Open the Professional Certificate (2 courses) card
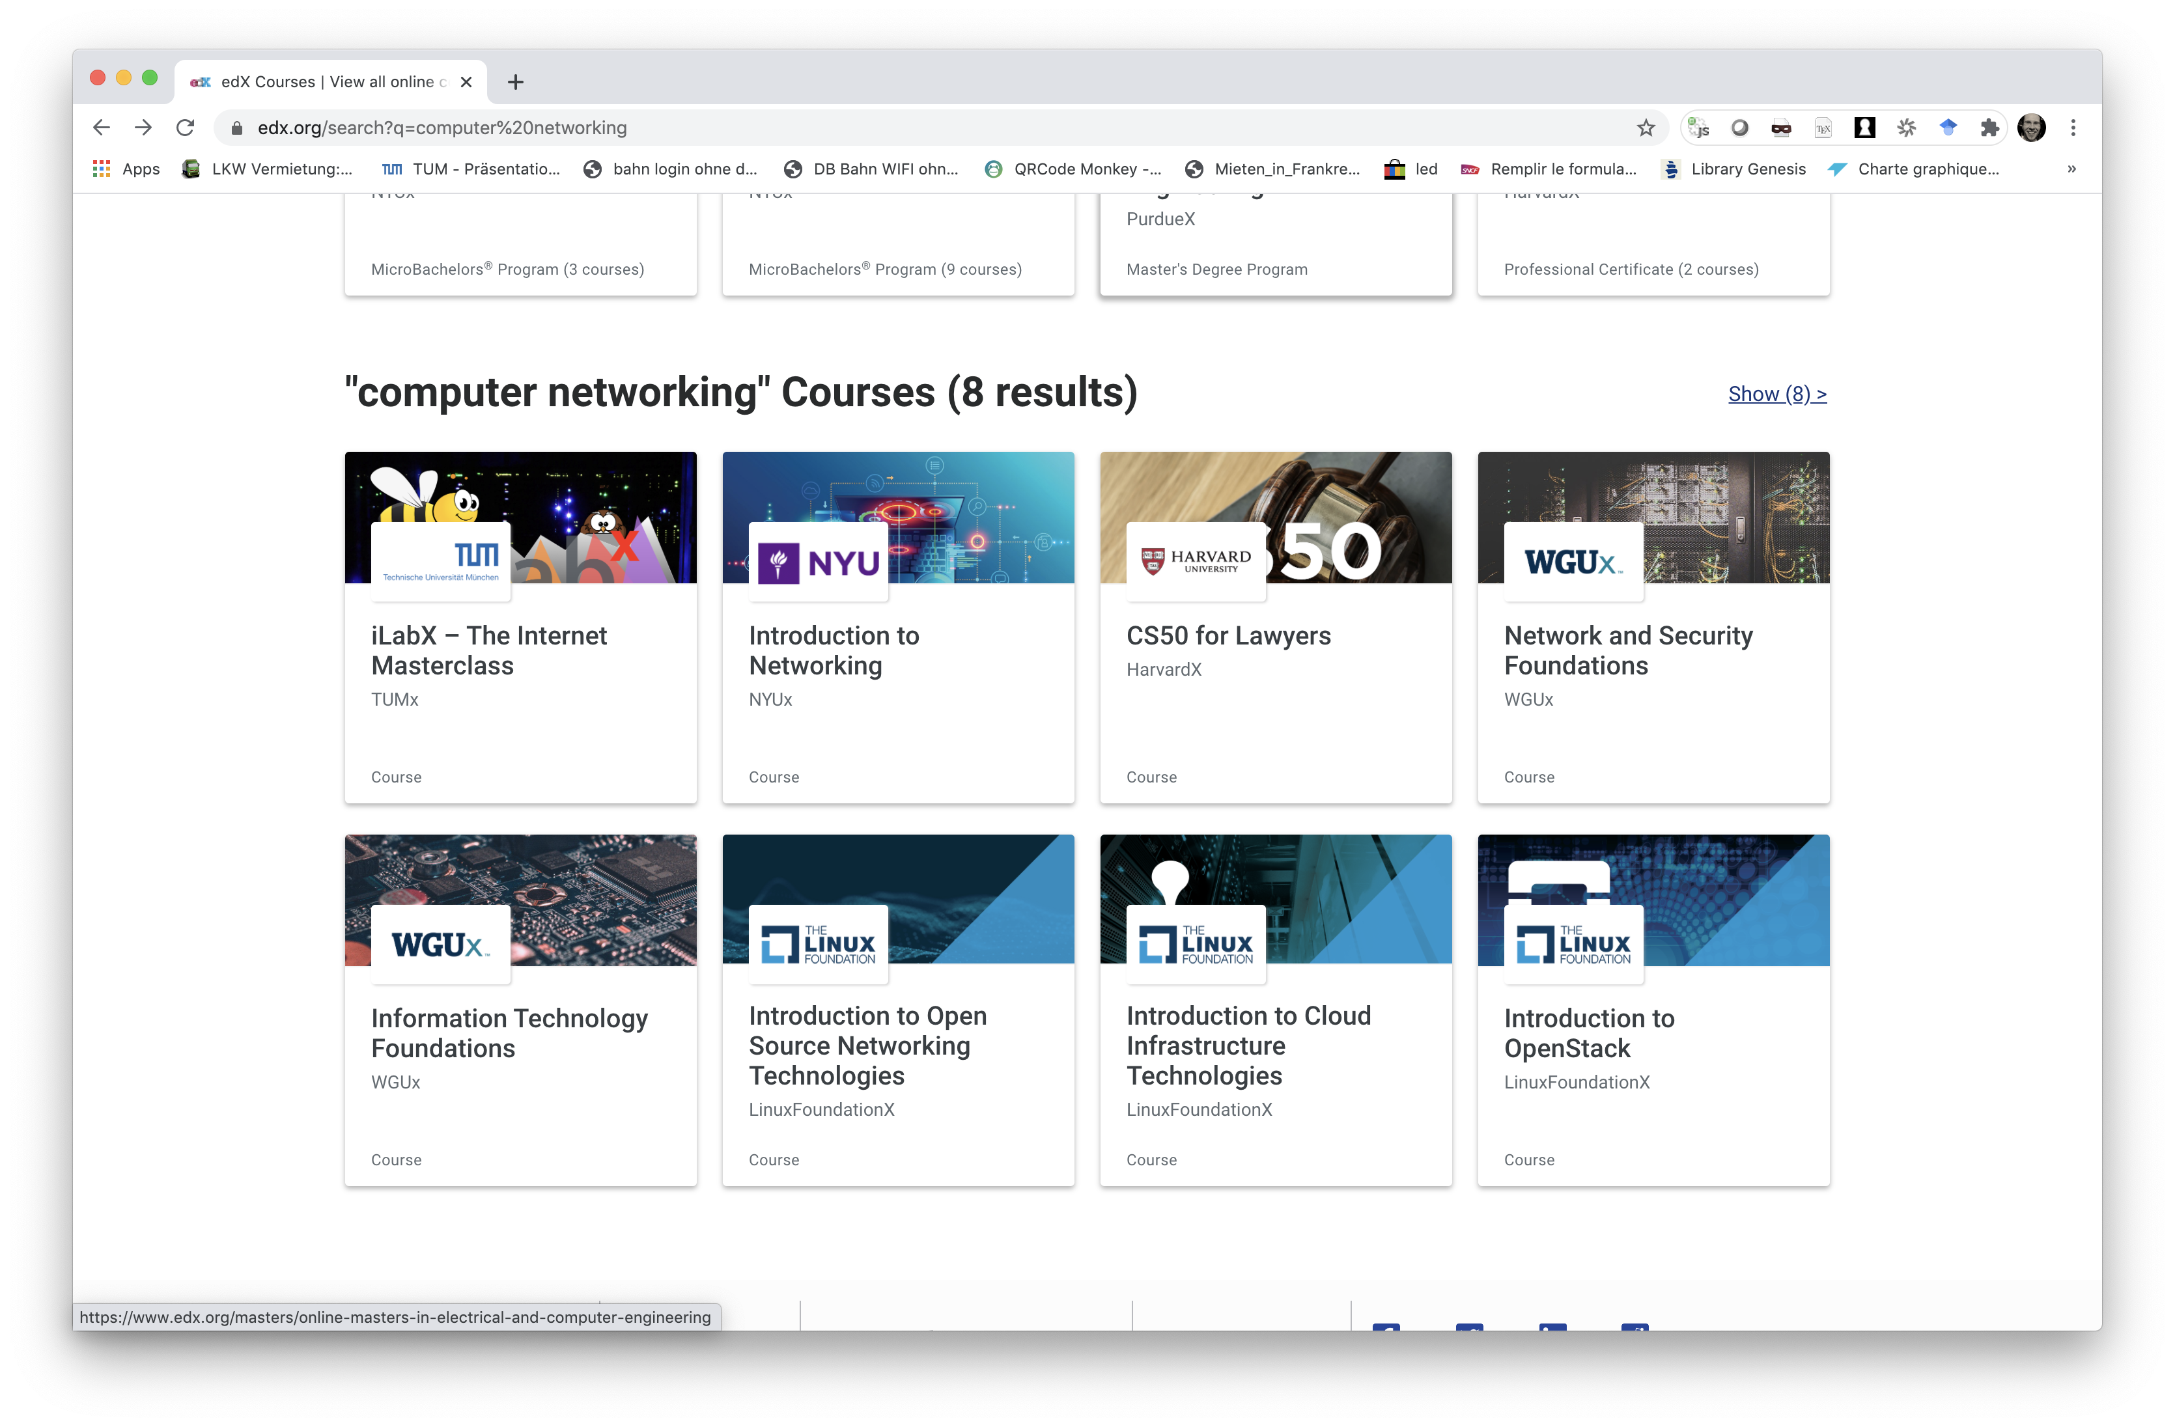The height and width of the screenshot is (1427, 2175). click(1653, 244)
